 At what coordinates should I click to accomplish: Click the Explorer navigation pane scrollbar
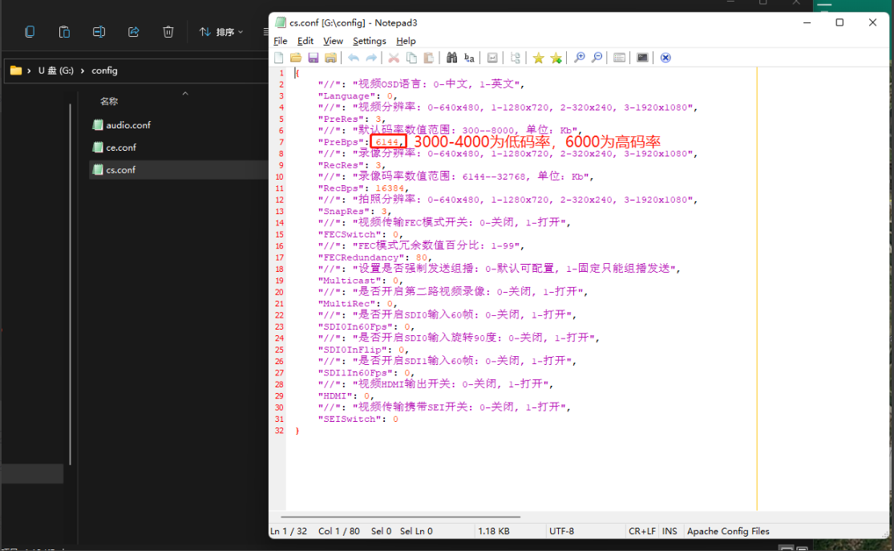pos(71,284)
